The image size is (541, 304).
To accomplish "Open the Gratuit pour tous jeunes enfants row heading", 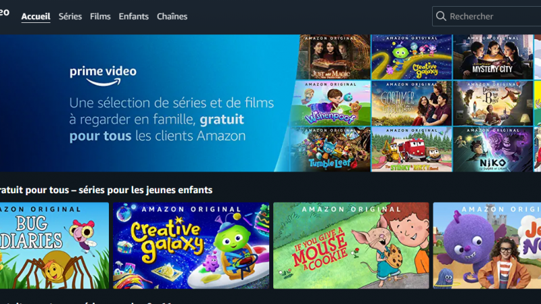I will point(106,190).
